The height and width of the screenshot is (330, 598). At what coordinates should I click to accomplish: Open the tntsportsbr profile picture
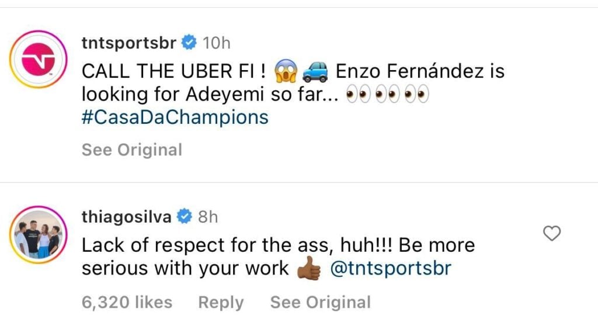coord(38,60)
